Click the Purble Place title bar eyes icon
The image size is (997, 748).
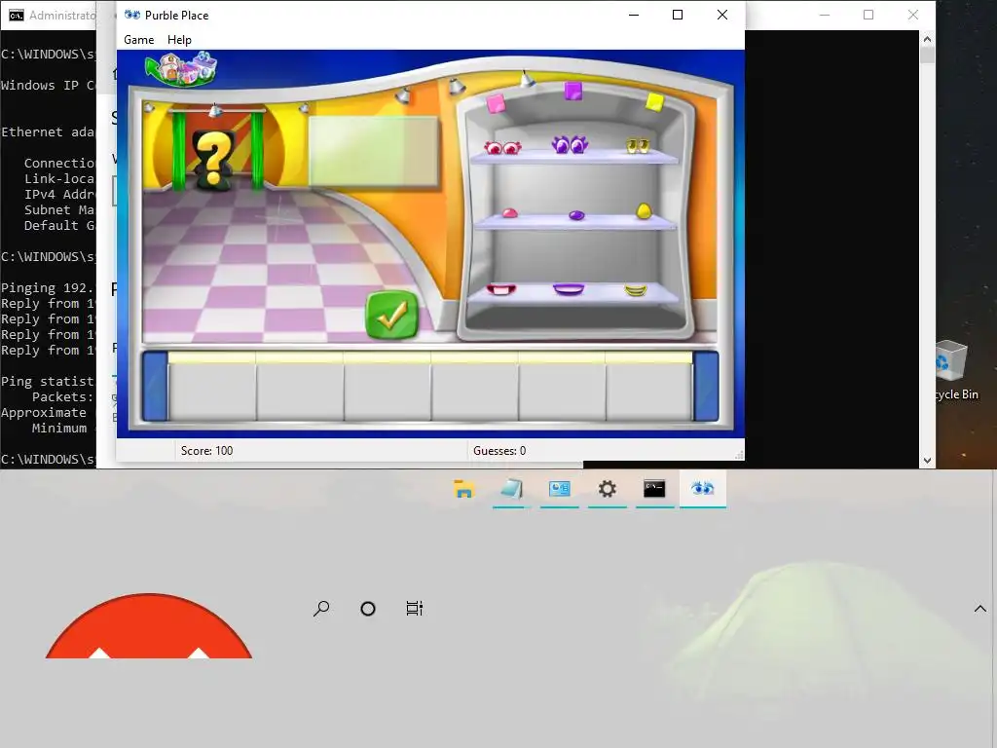click(x=132, y=15)
